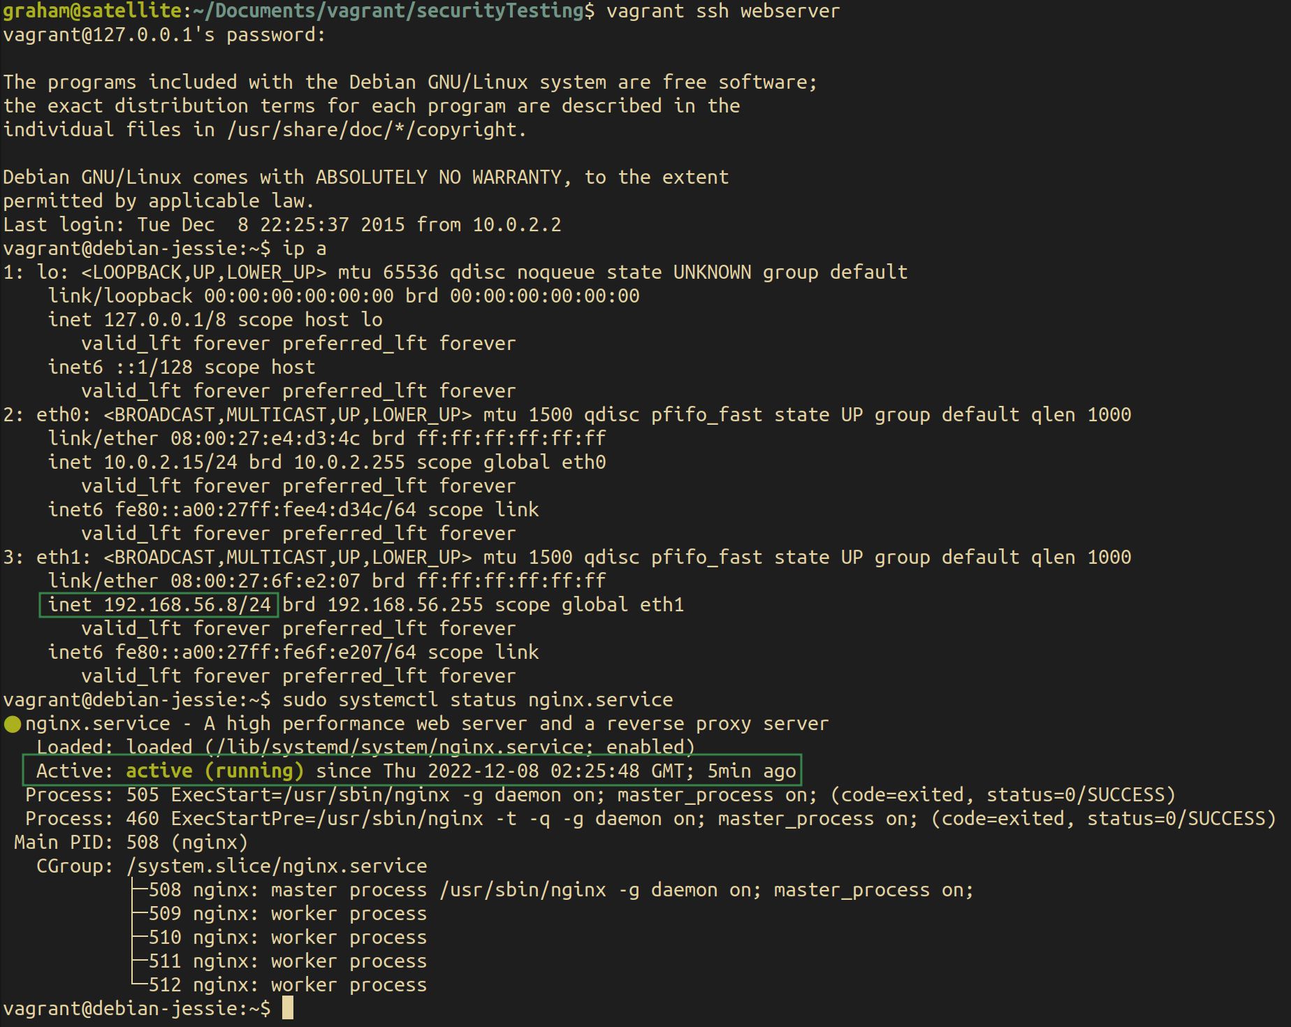Click the 'vagrant ssh webserver' command text
Image resolution: width=1291 pixels, height=1027 pixels.
tap(722, 12)
